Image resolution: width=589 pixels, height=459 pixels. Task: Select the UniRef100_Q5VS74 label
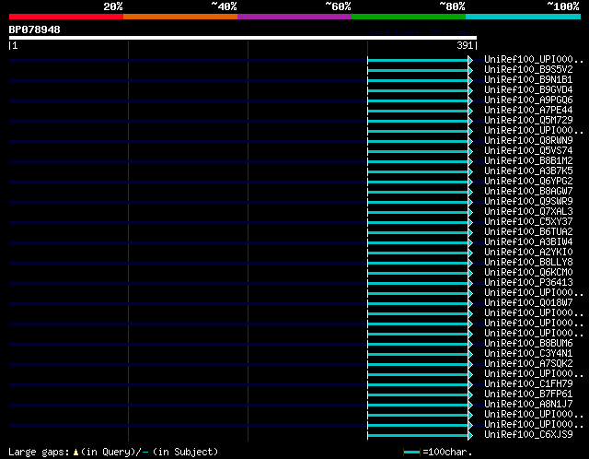coord(528,151)
